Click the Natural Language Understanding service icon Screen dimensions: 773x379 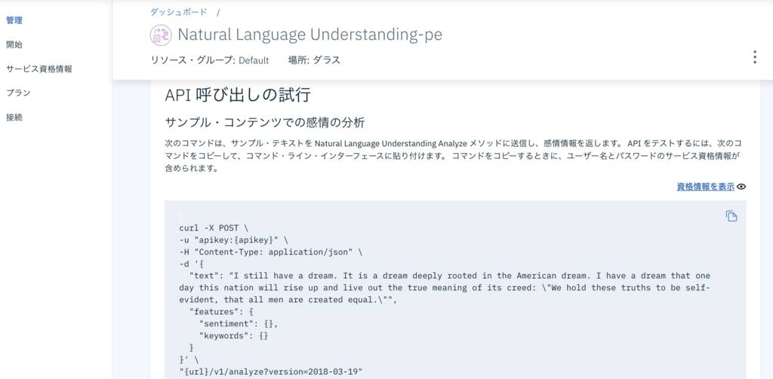[161, 35]
